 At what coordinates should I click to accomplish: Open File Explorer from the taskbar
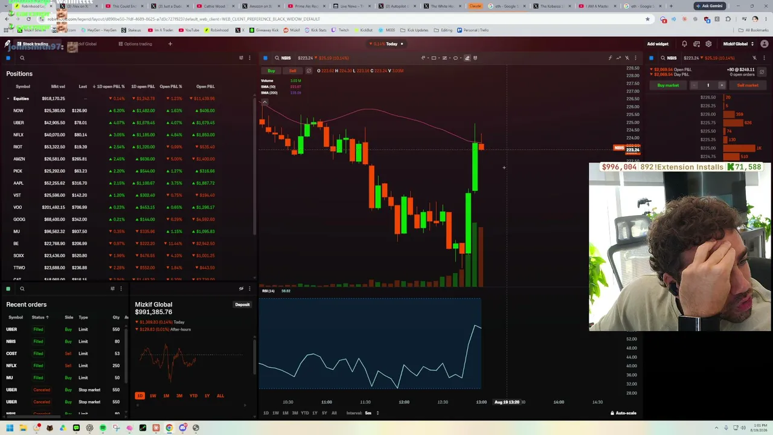click(23, 428)
